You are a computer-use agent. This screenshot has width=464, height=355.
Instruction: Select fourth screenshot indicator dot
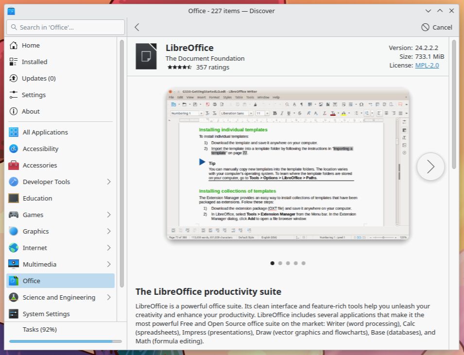pyautogui.click(x=295, y=263)
